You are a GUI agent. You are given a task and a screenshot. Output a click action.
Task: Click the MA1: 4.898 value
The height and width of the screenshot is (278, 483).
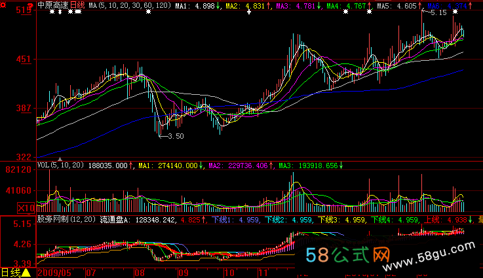point(195,5)
